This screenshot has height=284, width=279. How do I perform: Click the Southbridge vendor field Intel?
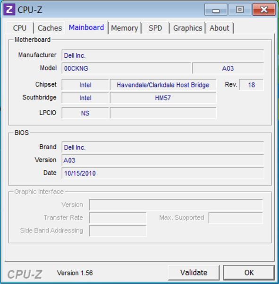click(85, 98)
